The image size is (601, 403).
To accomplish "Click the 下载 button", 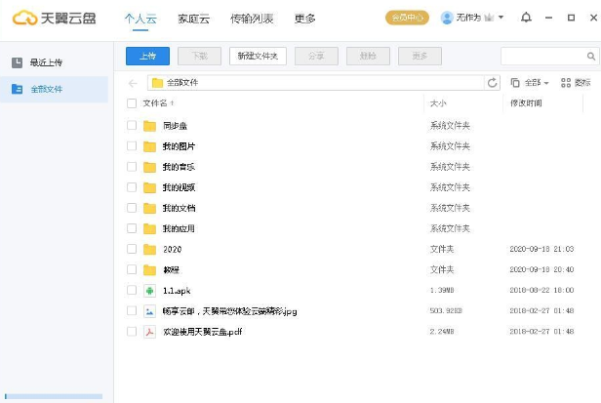I will tap(199, 57).
